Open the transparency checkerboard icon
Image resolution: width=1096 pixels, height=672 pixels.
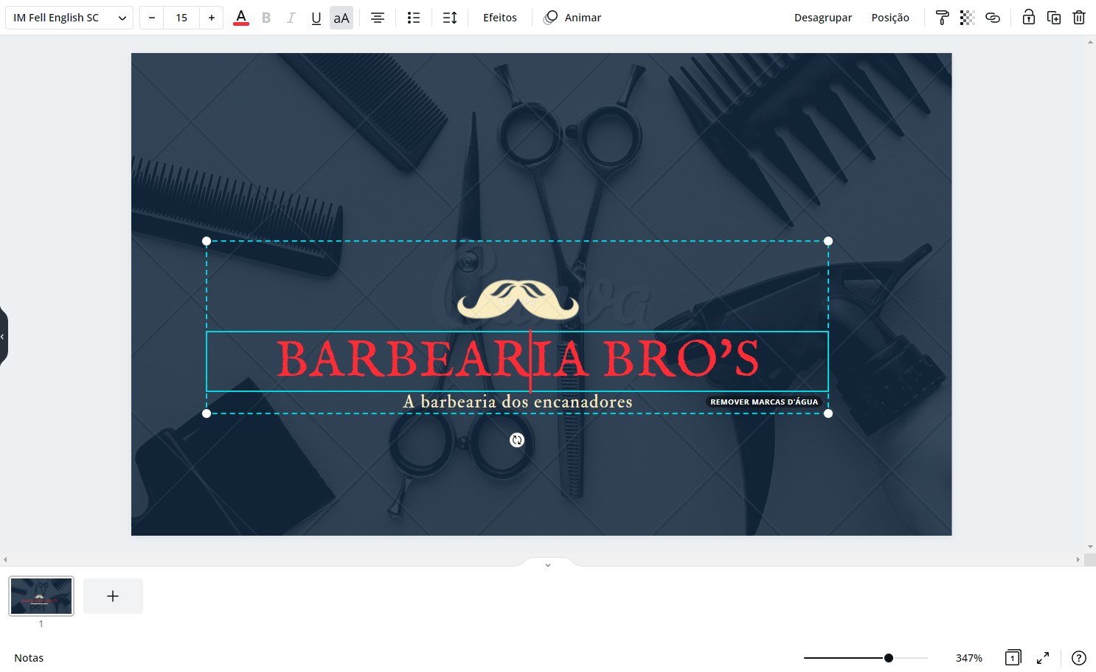(x=968, y=18)
